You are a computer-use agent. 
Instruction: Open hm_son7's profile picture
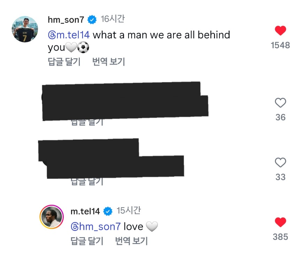click(25, 29)
